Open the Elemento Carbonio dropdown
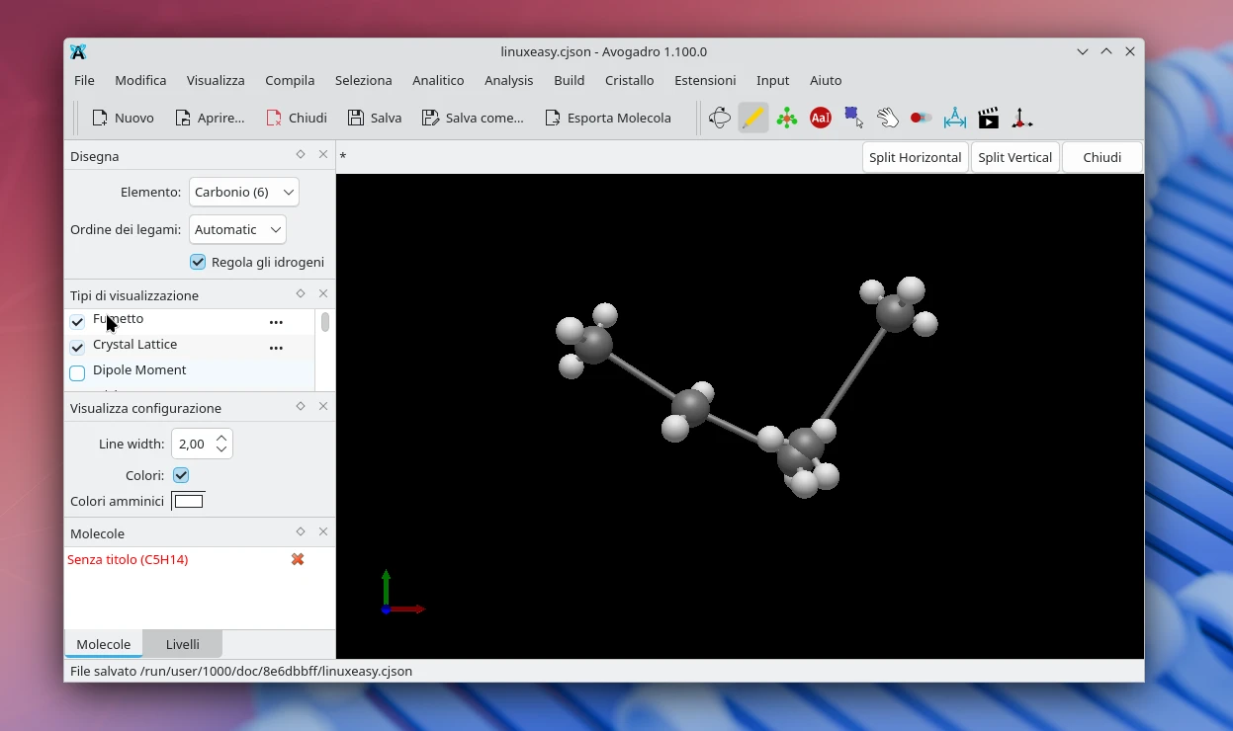Viewport: 1233px width, 731px height. point(243,192)
